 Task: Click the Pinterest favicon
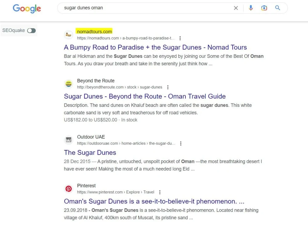[x=69, y=189]
